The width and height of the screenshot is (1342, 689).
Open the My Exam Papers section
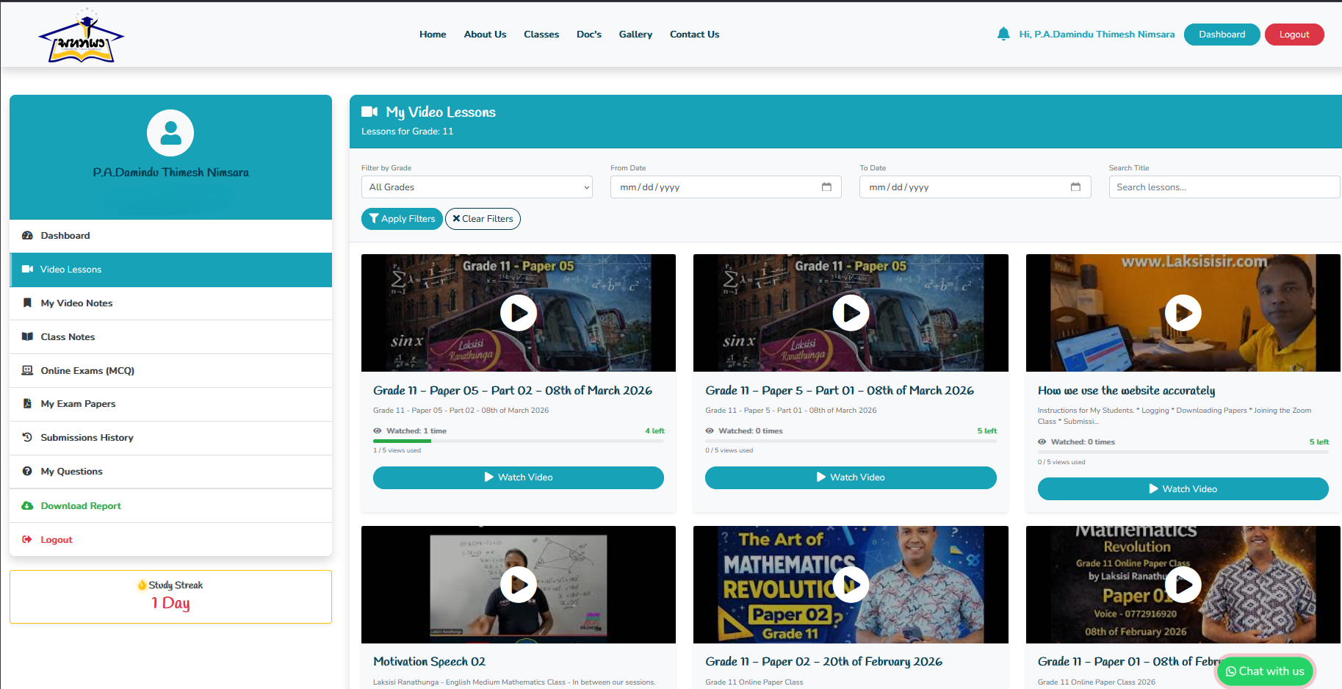pos(78,403)
